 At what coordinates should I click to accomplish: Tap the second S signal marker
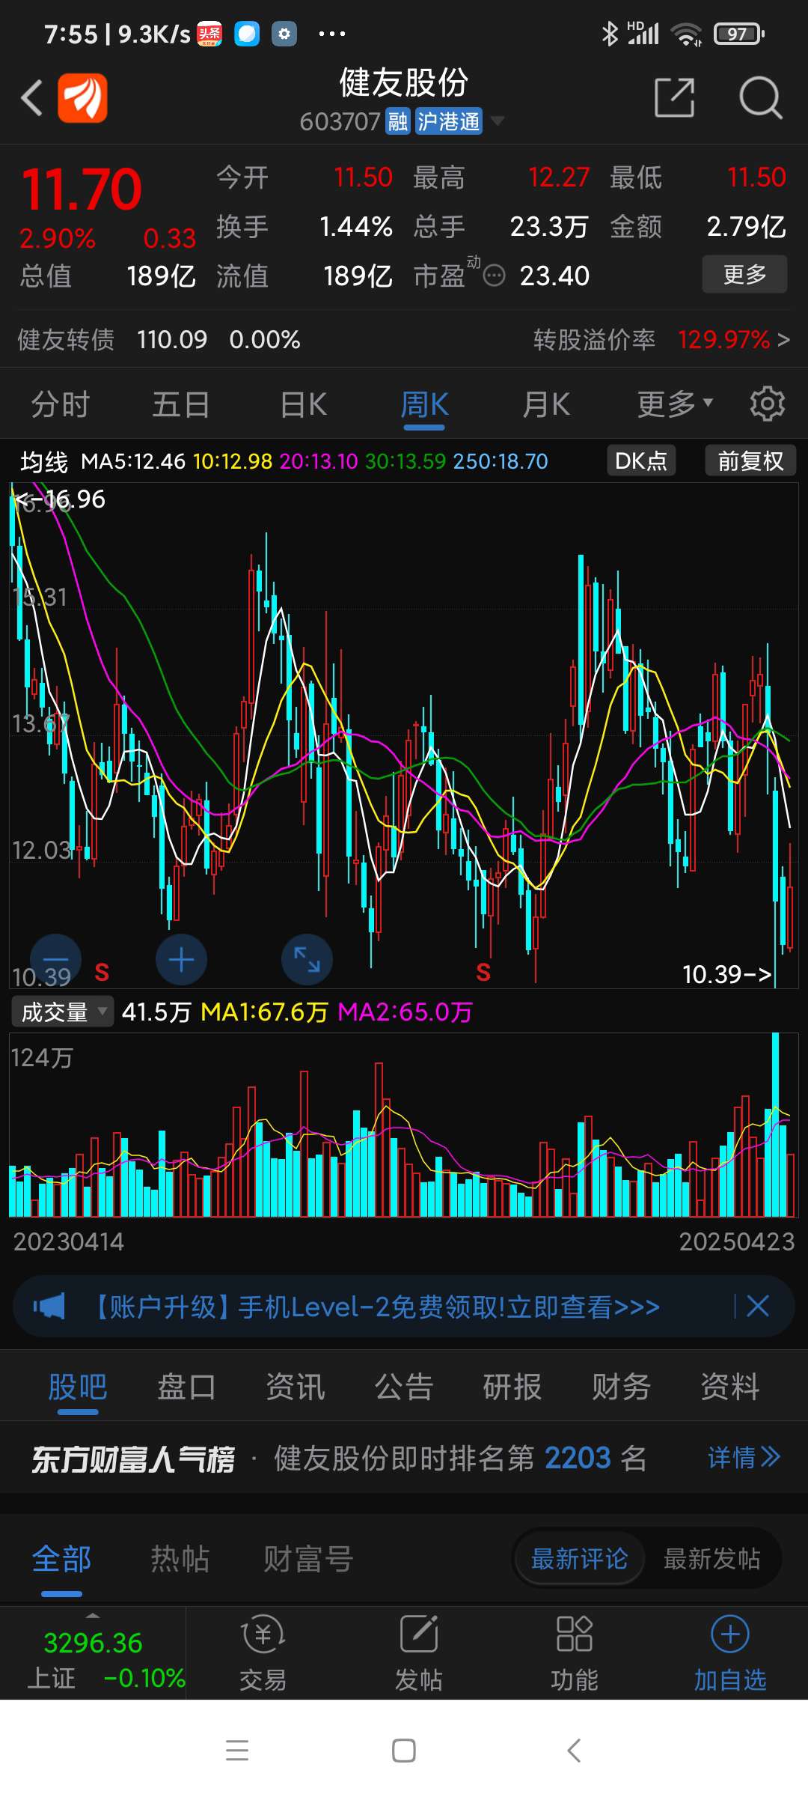(x=483, y=972)
